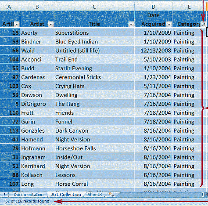The height and width of the screenshot is (206, 208).
Task: Select the cell containing Garin
Action: 37,122
